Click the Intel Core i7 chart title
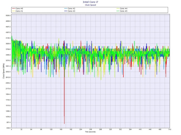Screen dimensions: 181x135 click(90, 2)
